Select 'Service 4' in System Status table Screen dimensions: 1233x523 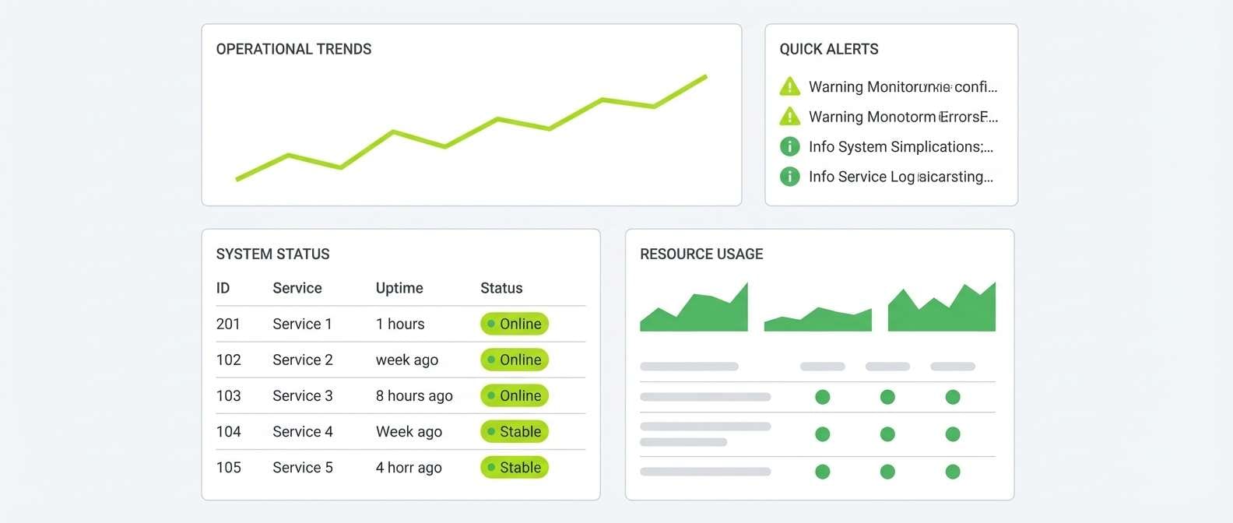302,431
